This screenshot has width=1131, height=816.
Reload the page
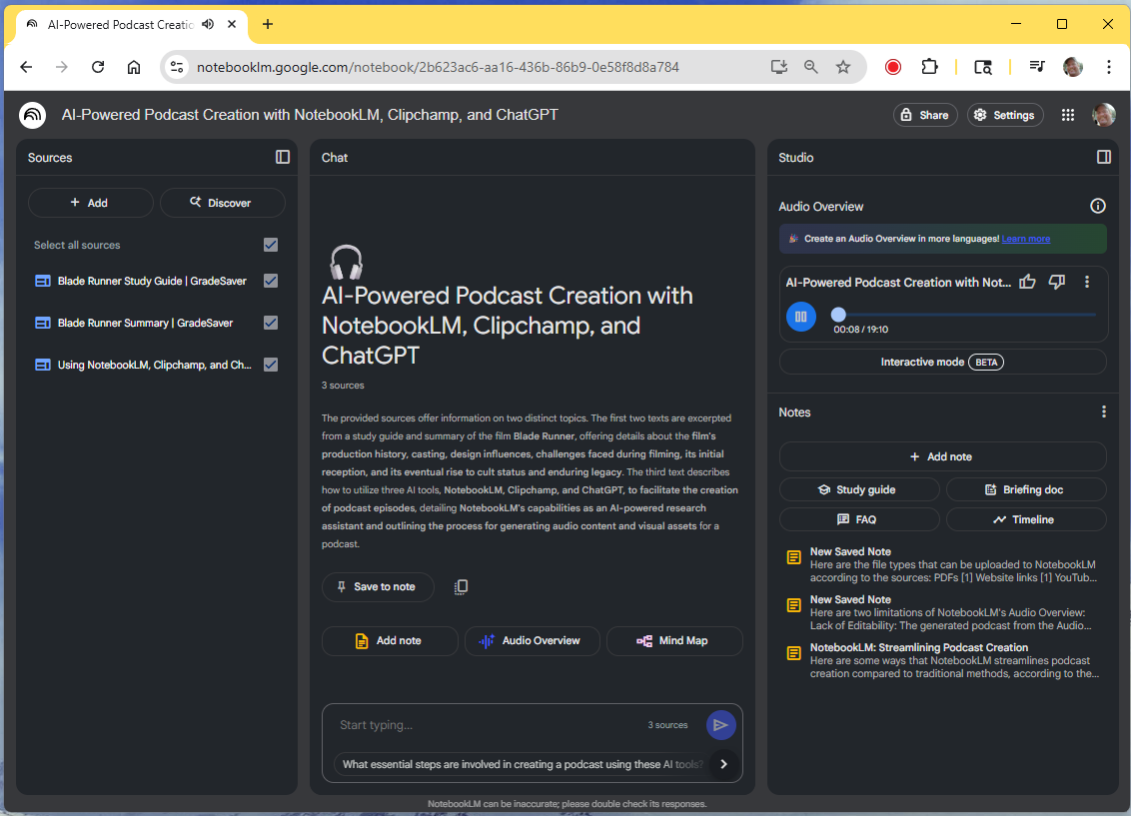tap(98, 67)
